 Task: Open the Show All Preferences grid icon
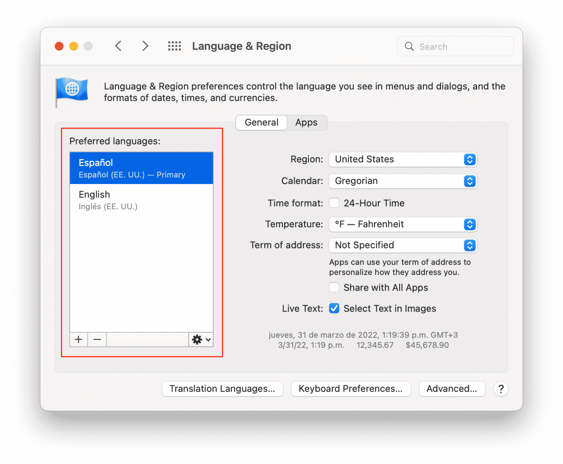pos(174,46)
